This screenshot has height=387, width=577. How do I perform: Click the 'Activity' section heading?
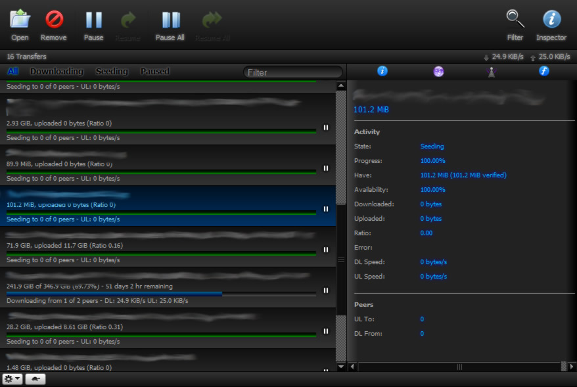[367, 131]
